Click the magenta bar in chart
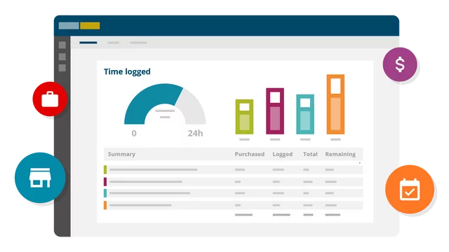Image resolution: width=449 pixels, height=252 pixels. click(275, 111)
